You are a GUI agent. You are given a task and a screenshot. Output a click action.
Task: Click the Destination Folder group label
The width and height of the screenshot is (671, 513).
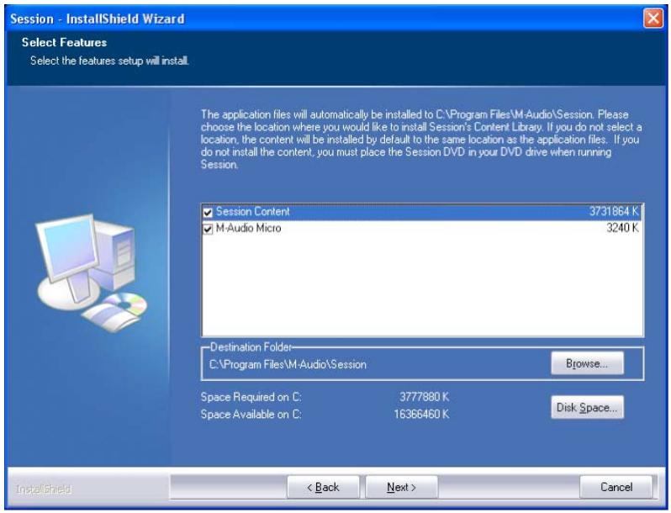251,347
